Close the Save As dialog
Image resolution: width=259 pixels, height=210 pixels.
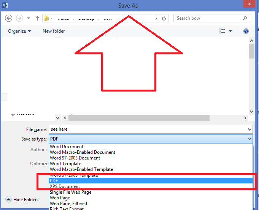coord(249,4)
